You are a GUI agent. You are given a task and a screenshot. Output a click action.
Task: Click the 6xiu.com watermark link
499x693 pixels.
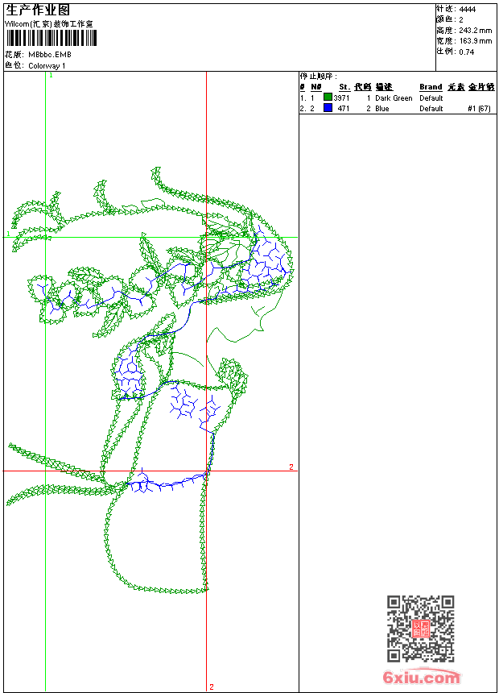[x=422, y=678]
